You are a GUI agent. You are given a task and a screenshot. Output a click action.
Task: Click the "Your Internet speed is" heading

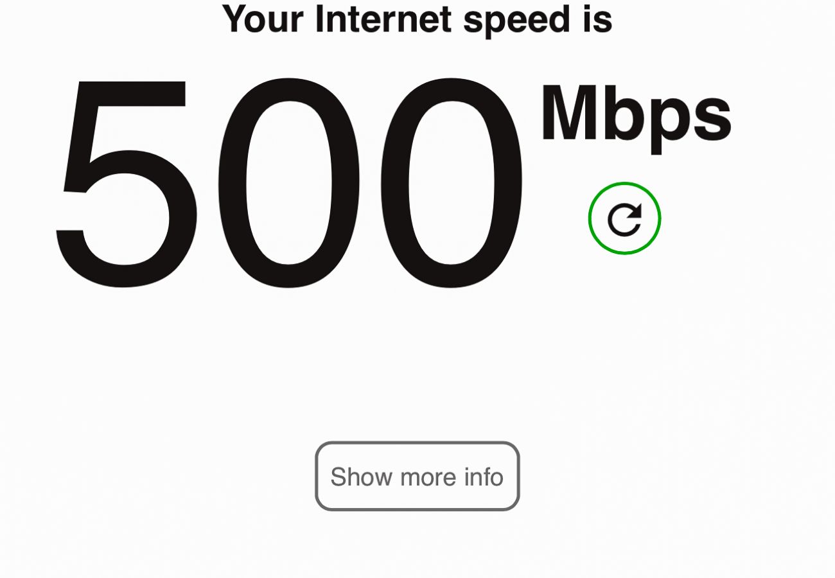[417, 19]
